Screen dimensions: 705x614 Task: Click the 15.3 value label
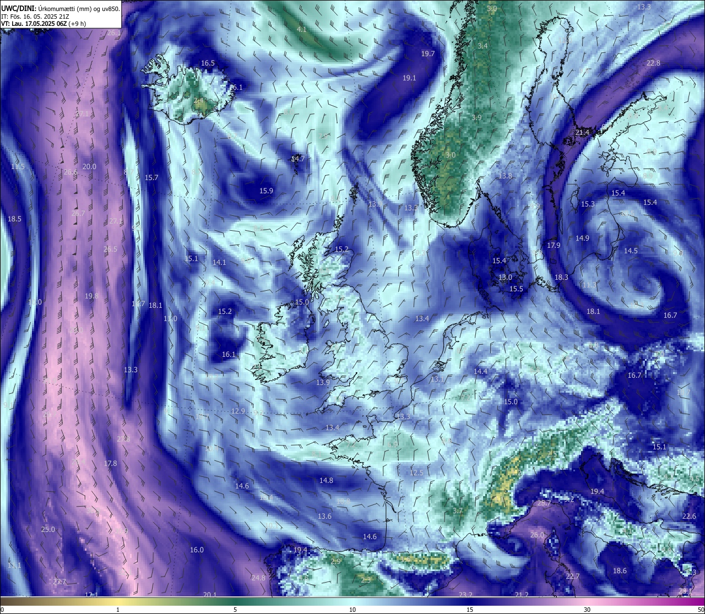(588, 204)
